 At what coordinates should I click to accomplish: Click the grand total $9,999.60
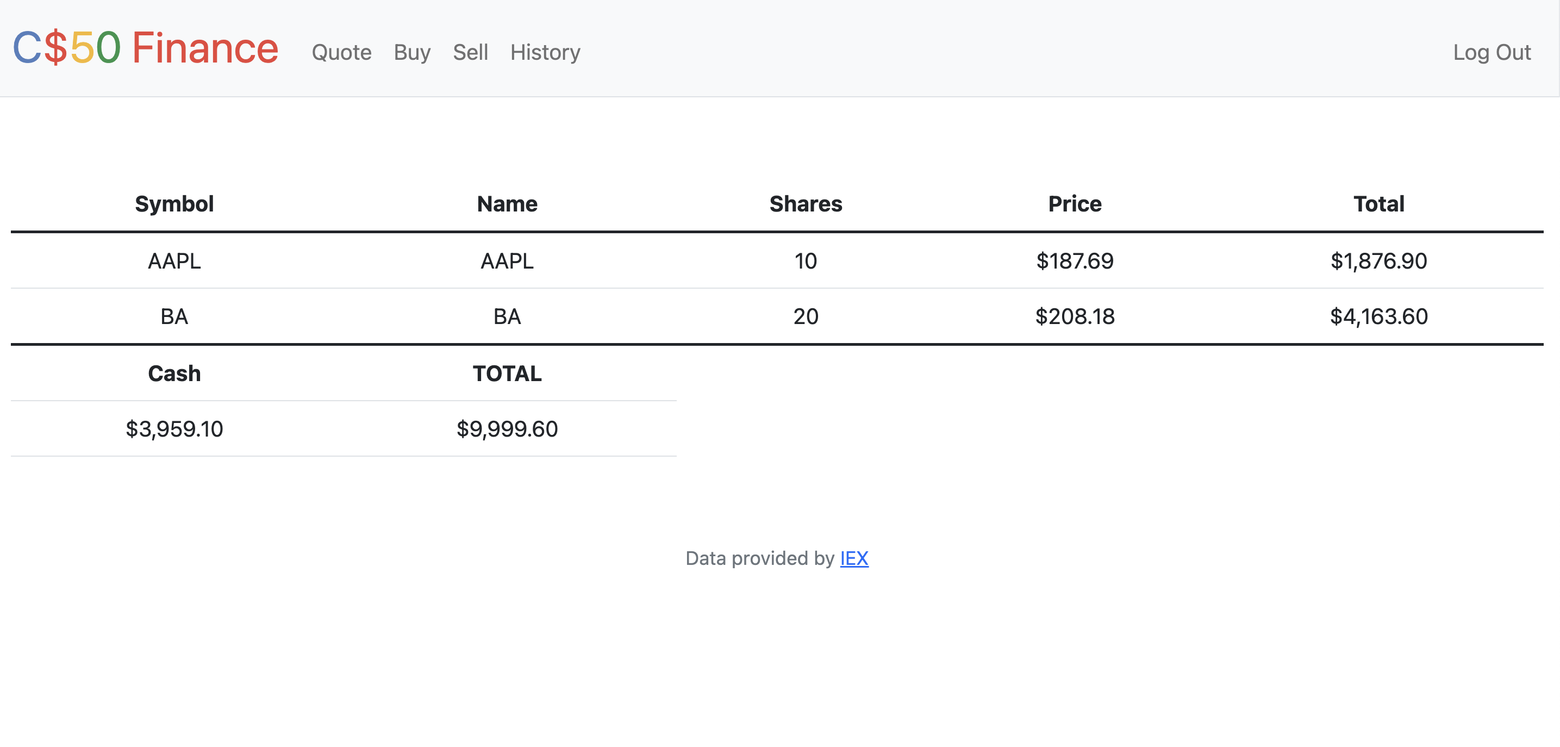click(x=507, y=429)
